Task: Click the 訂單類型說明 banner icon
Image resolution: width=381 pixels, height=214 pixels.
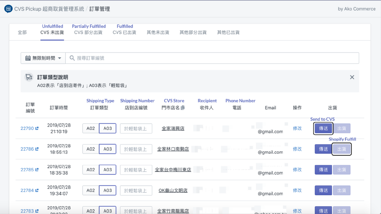Action: [29, 77]
